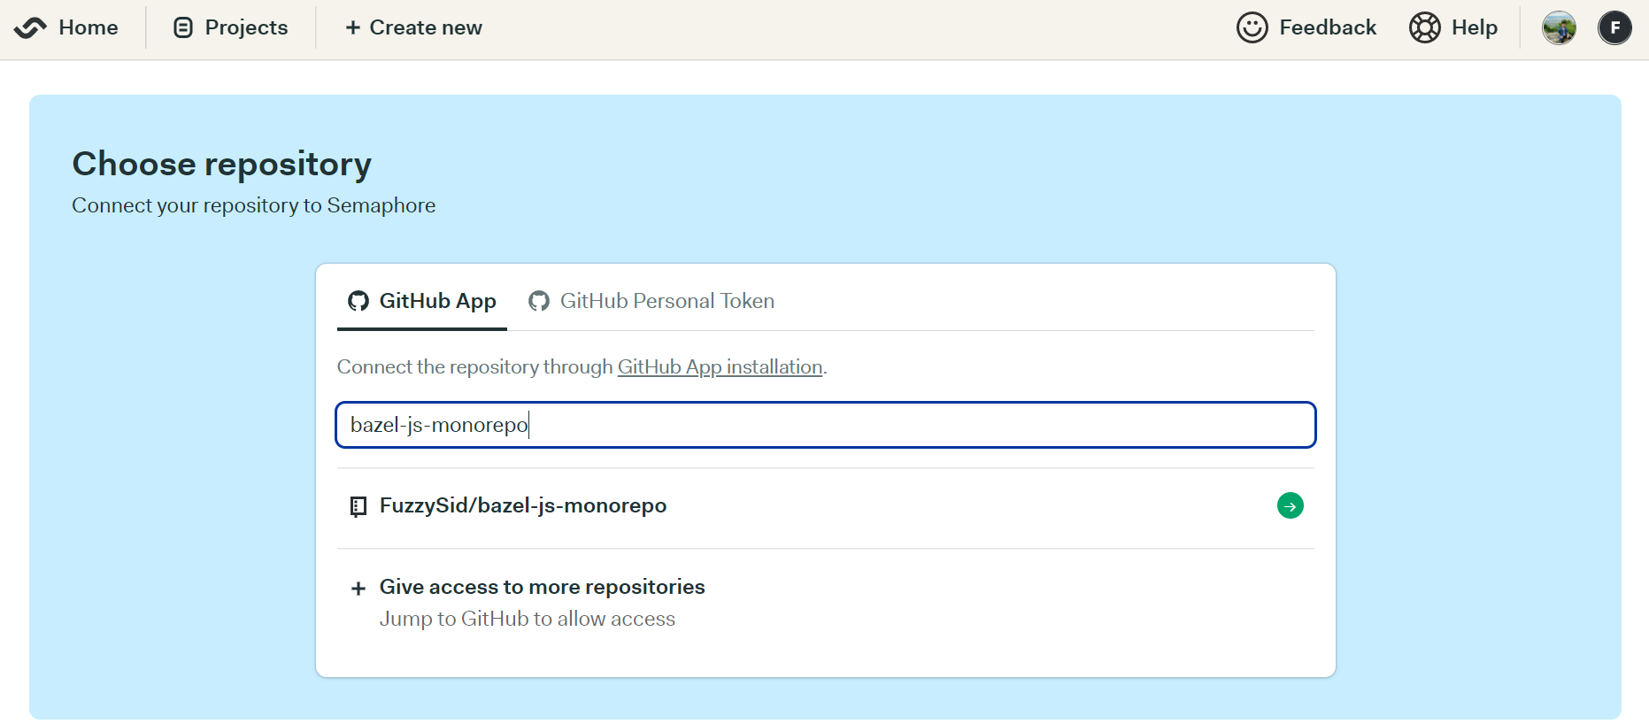Click the Projects list icon
This screenshot has width=1649, height=724.
[x=183, y=28]
